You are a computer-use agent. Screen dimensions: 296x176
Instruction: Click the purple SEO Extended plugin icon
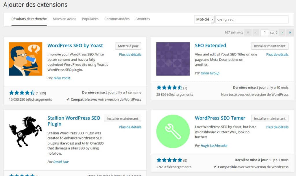coord(173,59)
